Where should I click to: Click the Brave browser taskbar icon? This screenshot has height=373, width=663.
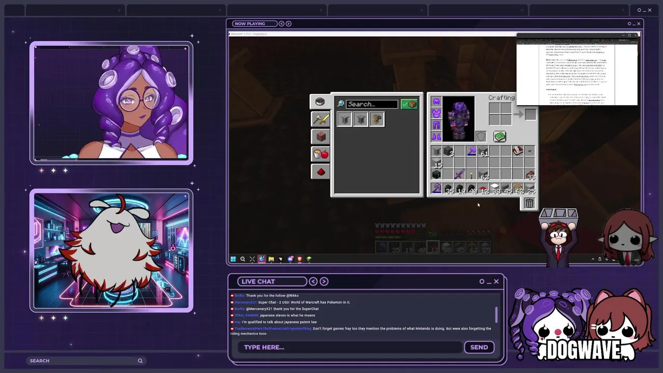coord(299,259)
